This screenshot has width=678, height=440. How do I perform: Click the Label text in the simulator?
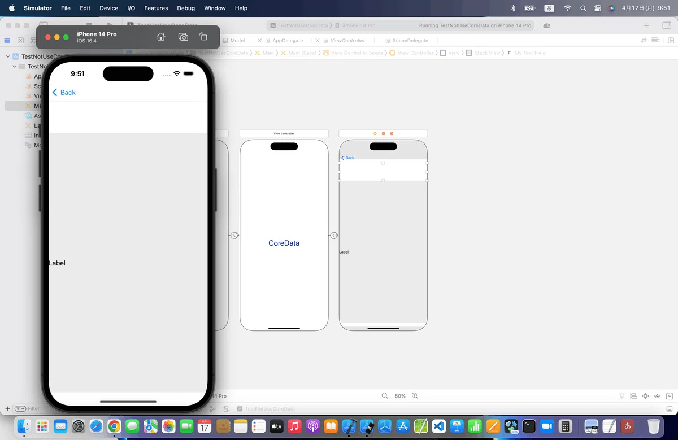[x=57, y=263]
